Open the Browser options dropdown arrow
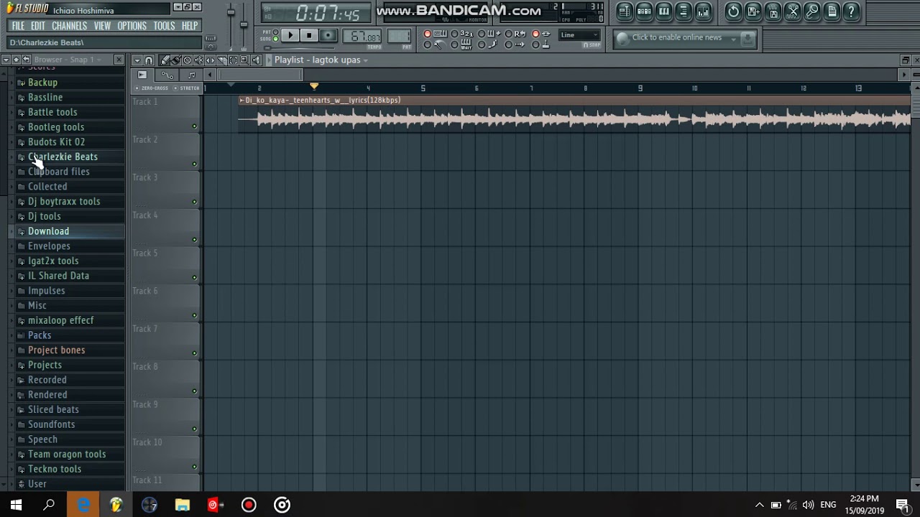Viewport: 920px width, 517px height. [x=6, y=60]
